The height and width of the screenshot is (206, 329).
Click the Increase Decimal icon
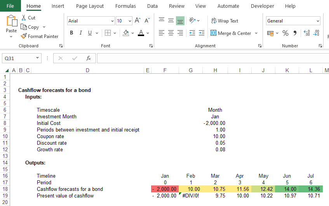(x=306, y=33)
